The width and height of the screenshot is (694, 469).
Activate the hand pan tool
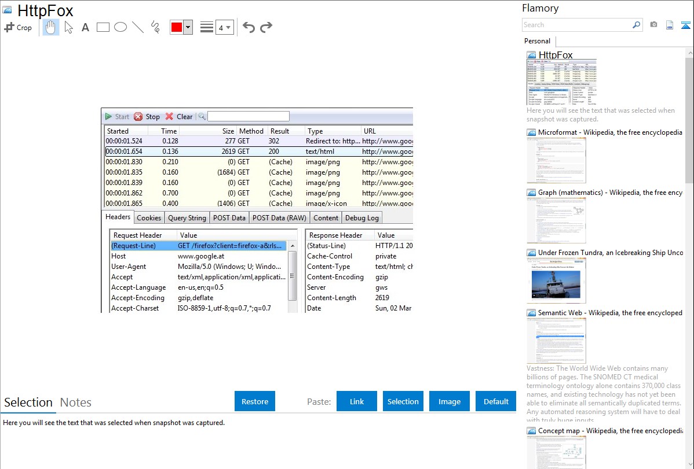tap(50, 27)
